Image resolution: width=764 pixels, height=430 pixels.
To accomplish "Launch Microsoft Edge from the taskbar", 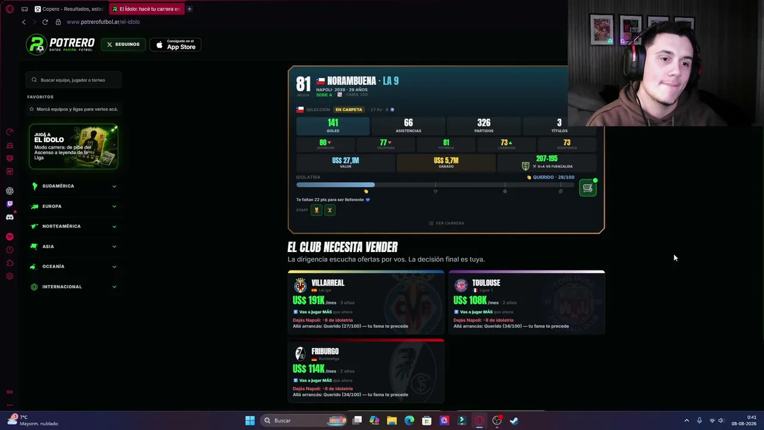I will tap(409, 420).
